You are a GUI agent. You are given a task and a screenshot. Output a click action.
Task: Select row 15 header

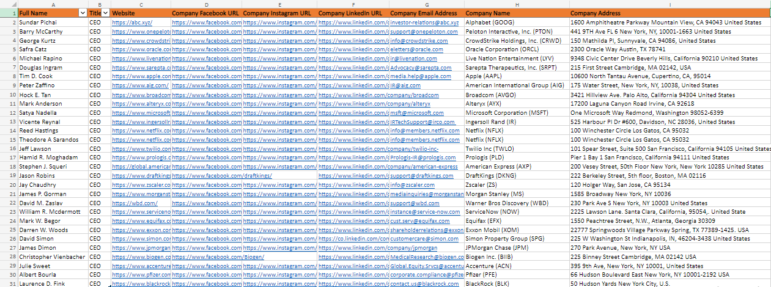pos(9,140)
